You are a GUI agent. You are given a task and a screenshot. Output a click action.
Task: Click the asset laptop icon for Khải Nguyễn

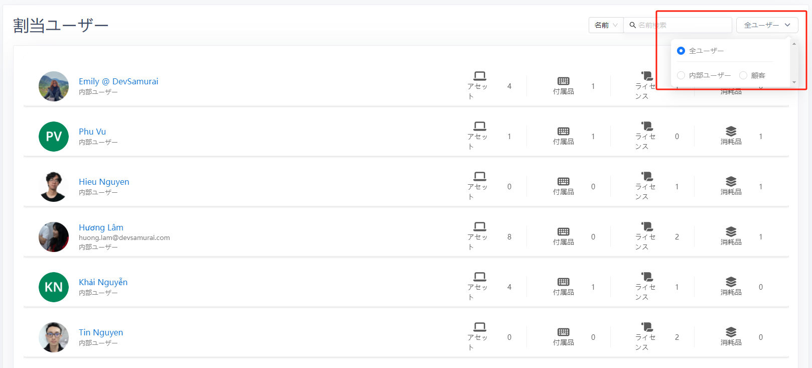[x=480, y=277]
